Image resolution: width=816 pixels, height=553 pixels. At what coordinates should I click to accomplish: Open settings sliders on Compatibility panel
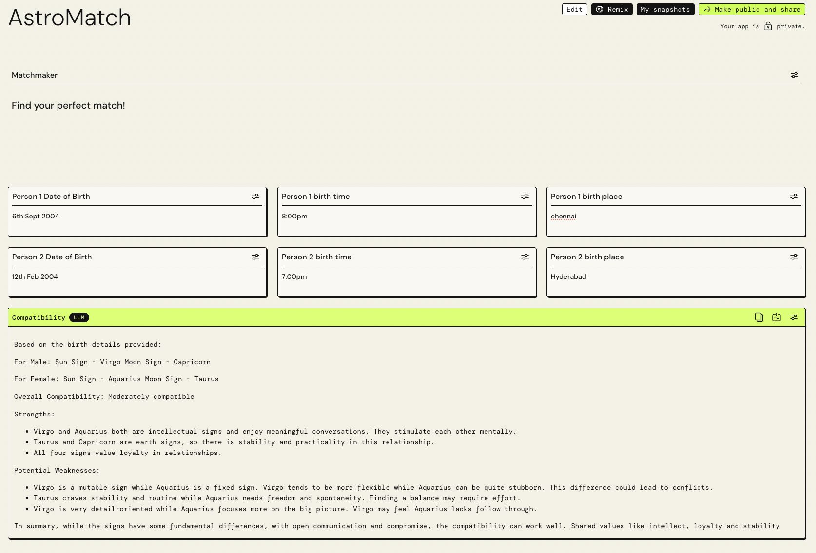794,317
